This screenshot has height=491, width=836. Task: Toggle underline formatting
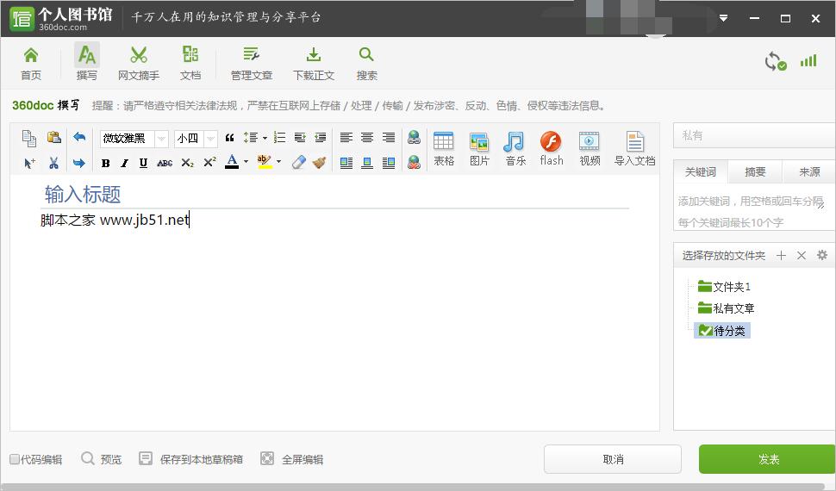(143, 163)
